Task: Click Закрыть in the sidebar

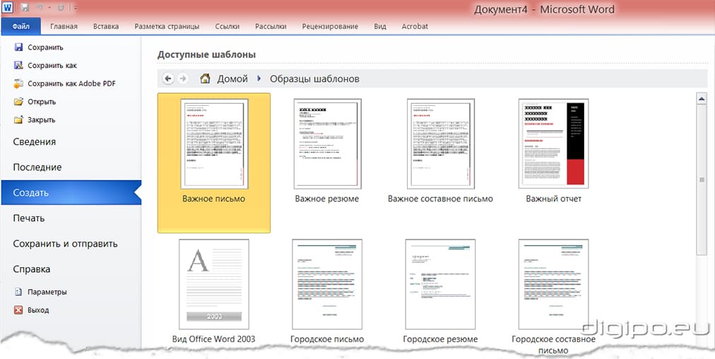Action: click(x=41, y=119)
